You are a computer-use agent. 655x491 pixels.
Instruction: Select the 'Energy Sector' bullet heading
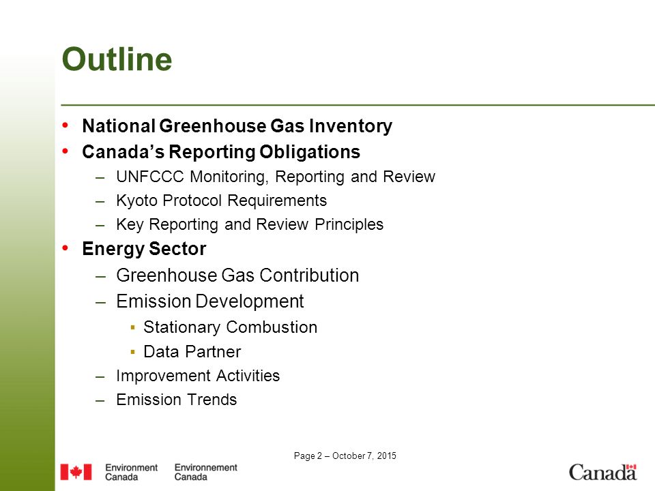tap(144, 249)
